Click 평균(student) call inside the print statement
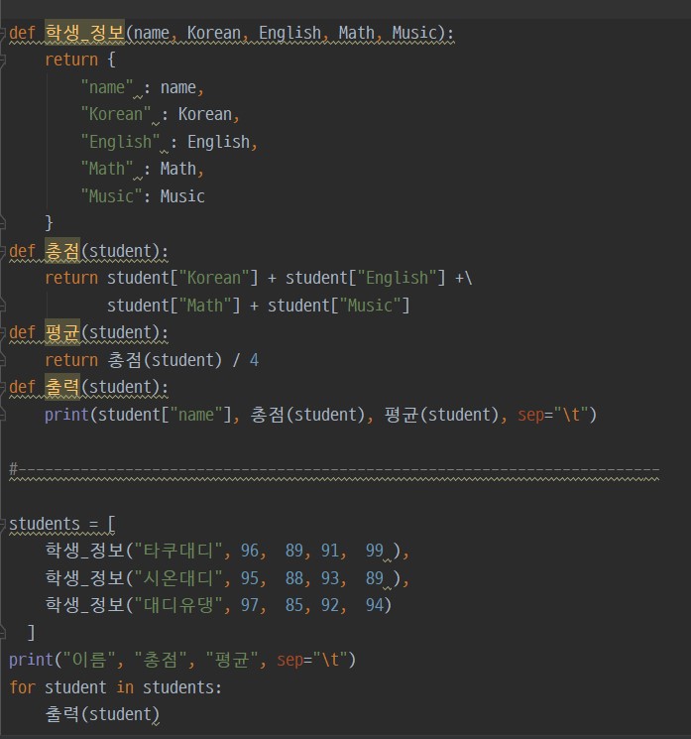The height and width of the screenshot is (739, 691). click(441, 415)
